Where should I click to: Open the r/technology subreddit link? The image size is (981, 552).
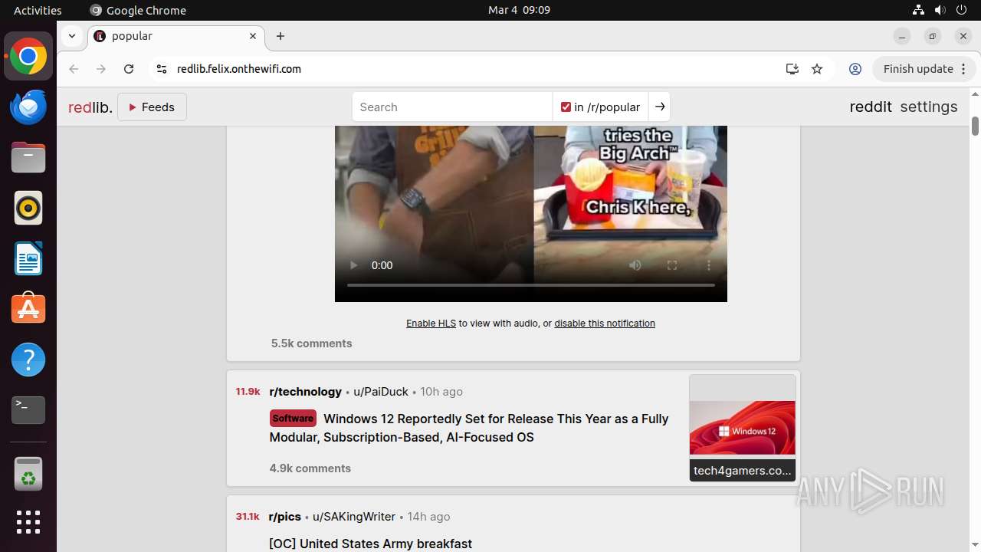[x=305, y=392]
